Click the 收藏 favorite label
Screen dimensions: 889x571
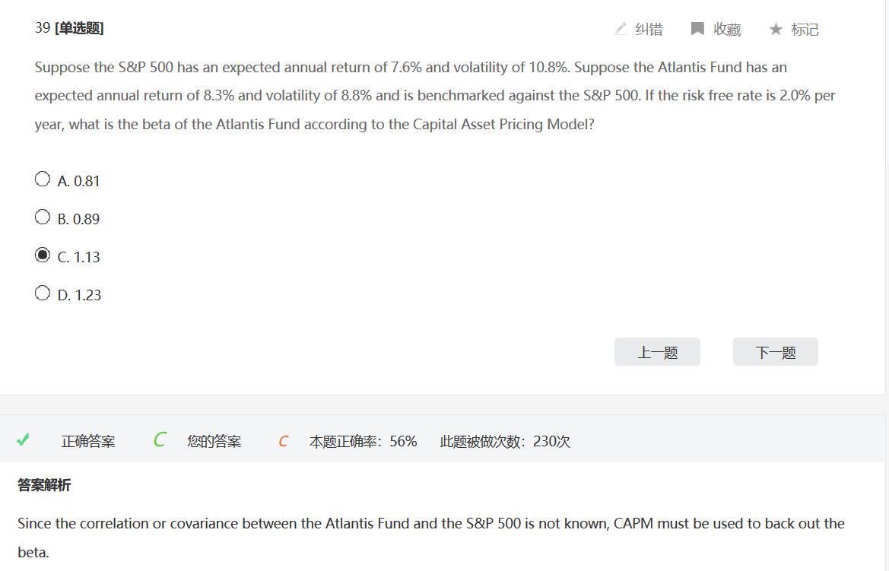[x=727, y=30]
